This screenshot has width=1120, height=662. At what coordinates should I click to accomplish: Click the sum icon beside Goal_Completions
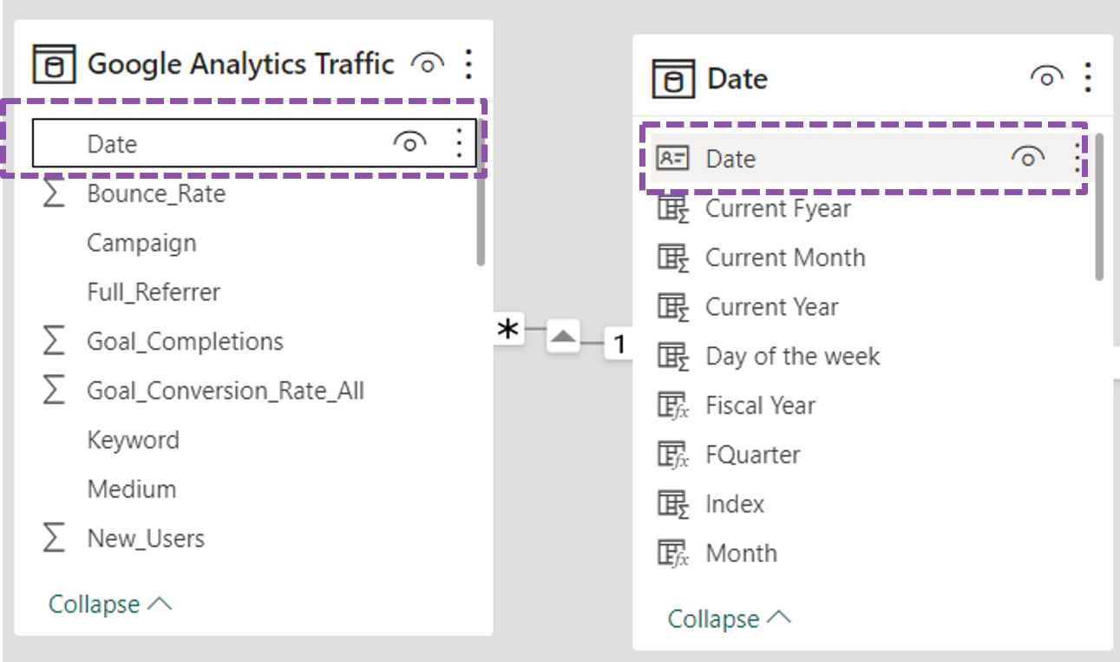54,341
